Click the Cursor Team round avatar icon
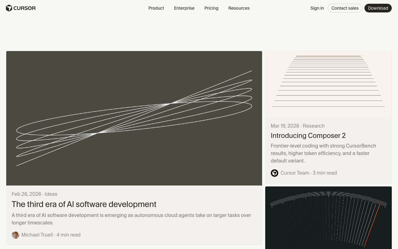398x249 pixels. tap(275, 173)
